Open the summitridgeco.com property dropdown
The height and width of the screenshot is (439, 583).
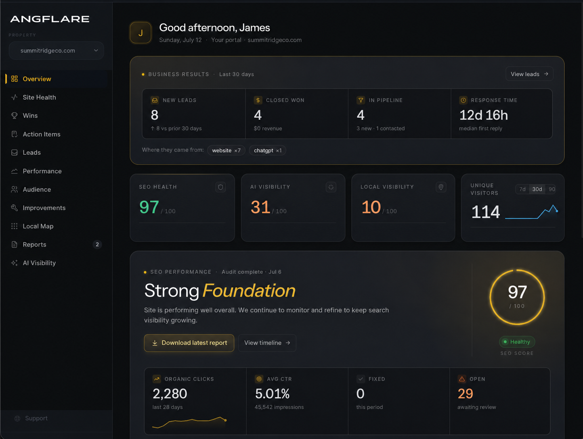tap(57, 51)
